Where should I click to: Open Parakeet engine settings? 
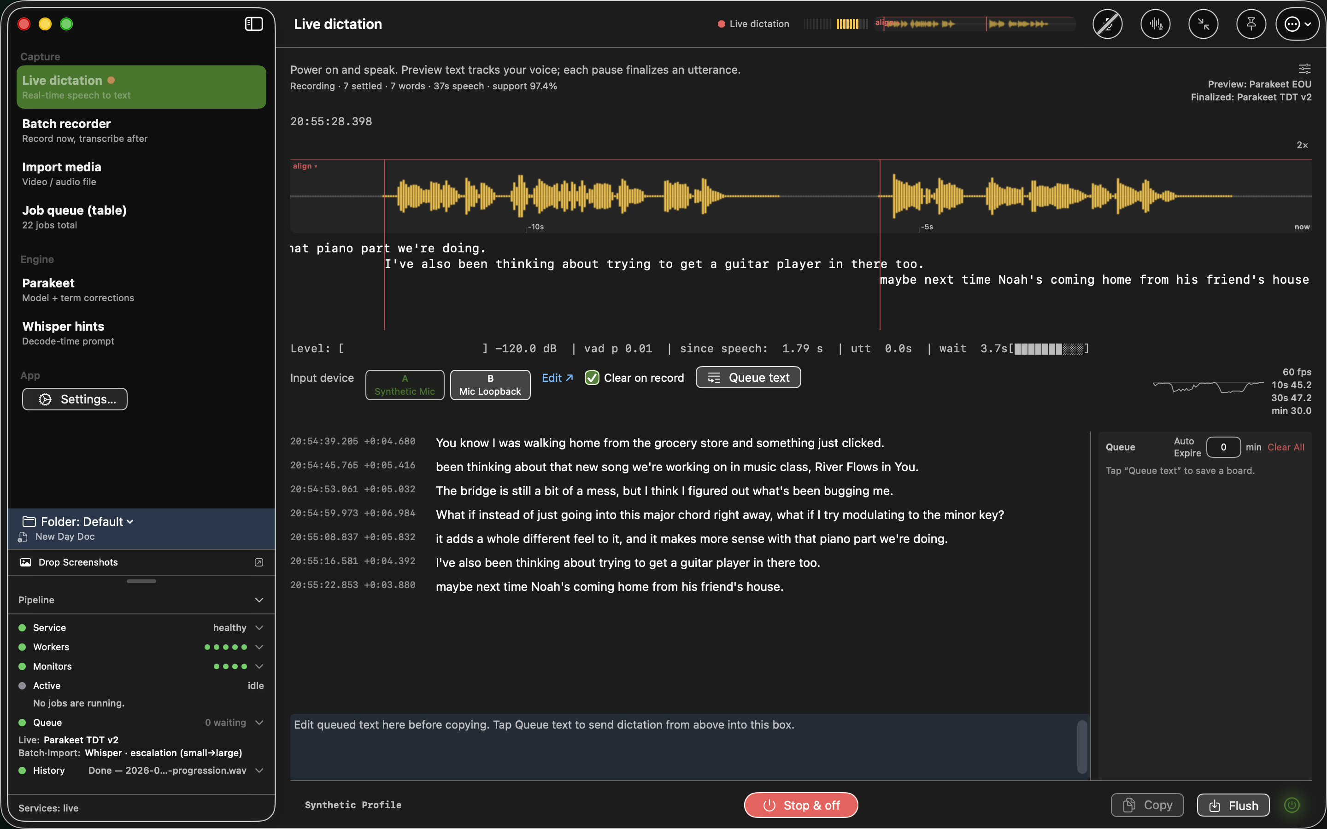coord(141,290)
